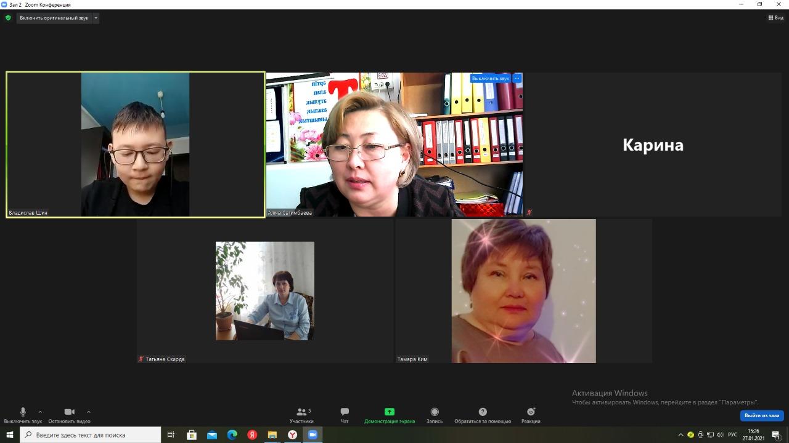
Task: Open the Participants (Участники) panel
Action: click(301, 415)
